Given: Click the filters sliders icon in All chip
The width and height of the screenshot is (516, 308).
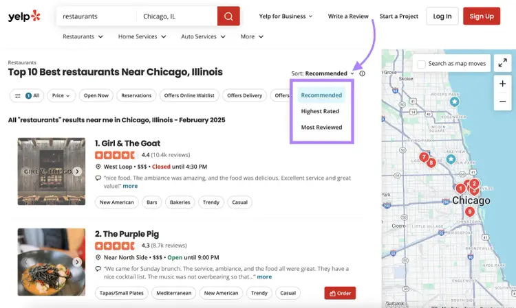Looking at the screenshot, I should click(18, 96).
